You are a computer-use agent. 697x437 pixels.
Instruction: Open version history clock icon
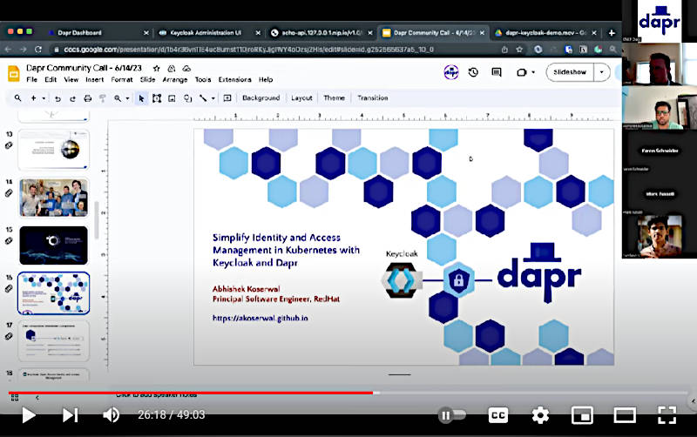tap(473, 72)
